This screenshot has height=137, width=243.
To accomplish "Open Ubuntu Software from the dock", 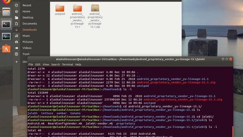I will (6, 49).
